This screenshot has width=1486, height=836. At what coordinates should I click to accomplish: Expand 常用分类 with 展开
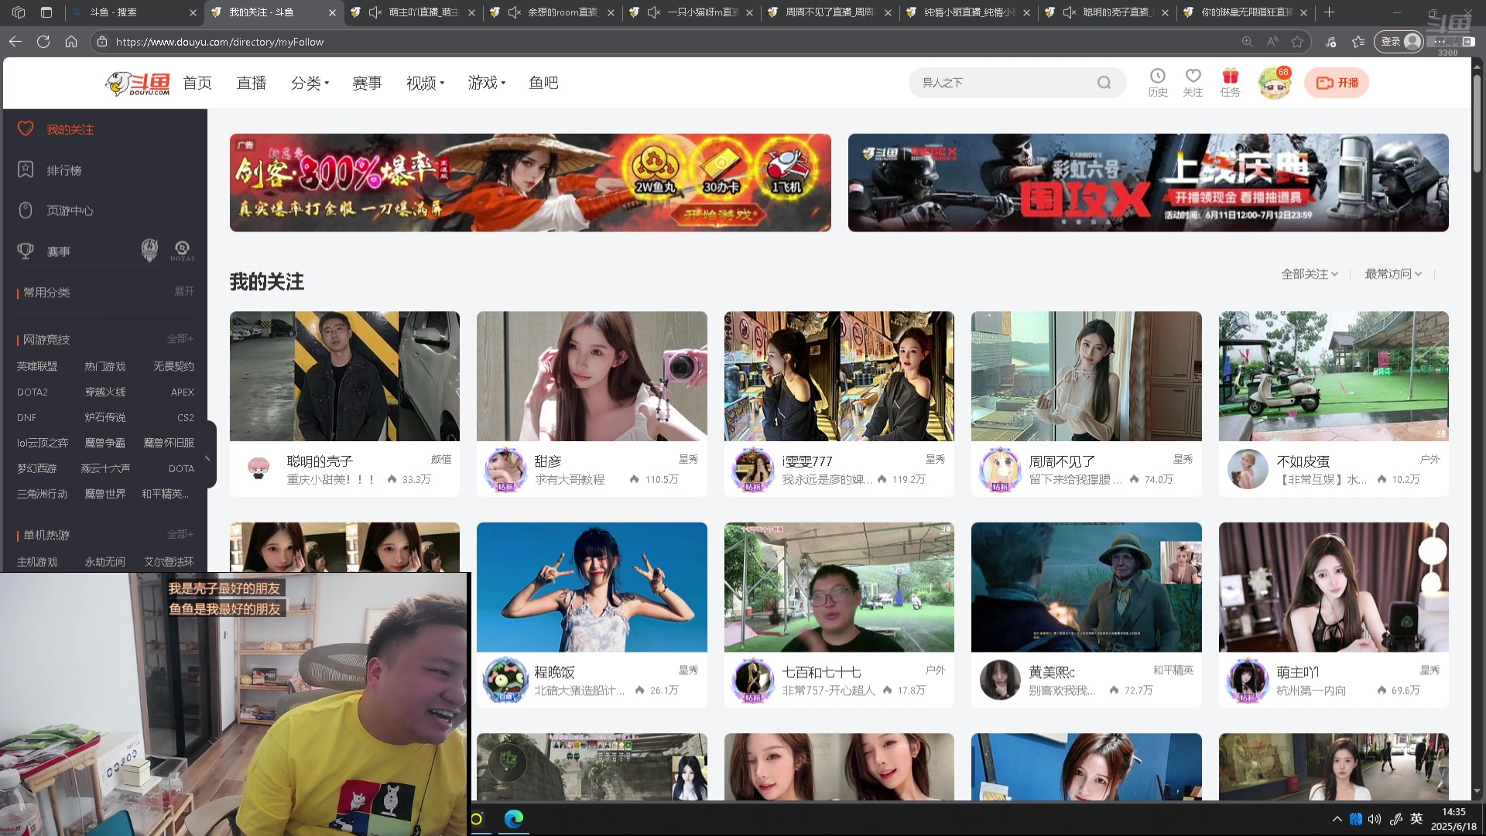tap(184, 291)
